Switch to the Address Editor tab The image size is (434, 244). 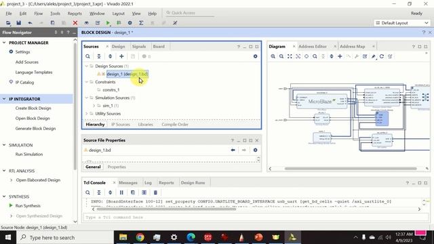tap(313, 47)
